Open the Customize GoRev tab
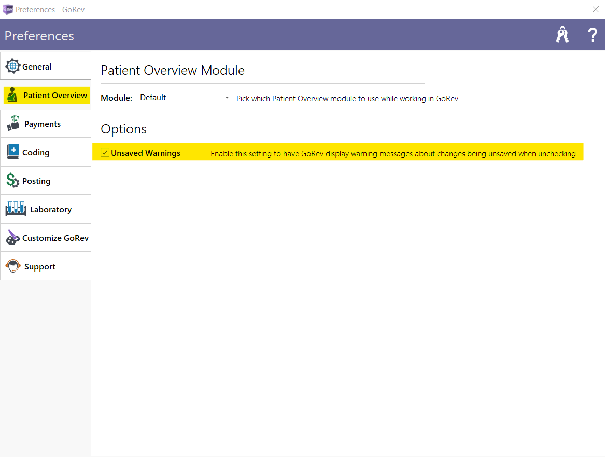The height and width of the screenshot is (461, 605). (x=46, y=238)
